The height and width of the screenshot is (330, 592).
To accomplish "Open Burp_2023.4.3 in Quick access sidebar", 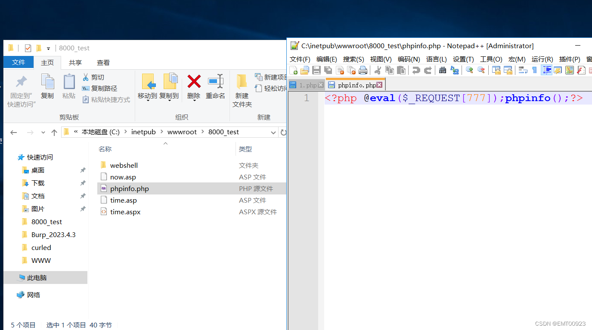I will pos(53,235).
